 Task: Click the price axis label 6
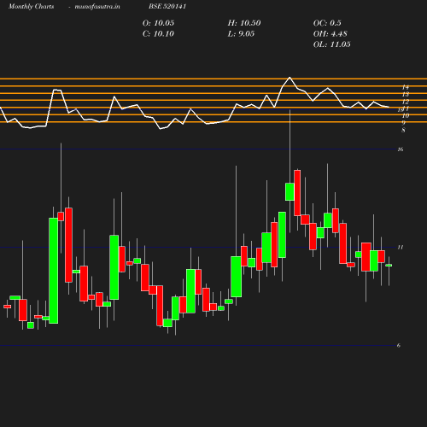(x=399, y=346)
